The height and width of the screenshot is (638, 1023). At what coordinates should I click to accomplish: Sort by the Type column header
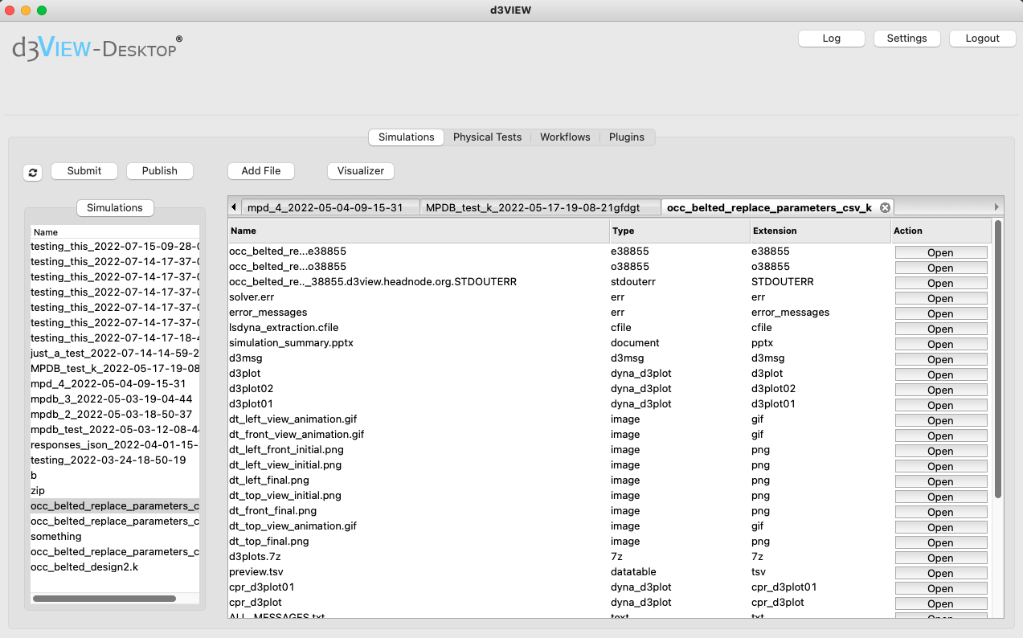click(x=680, y=231)
